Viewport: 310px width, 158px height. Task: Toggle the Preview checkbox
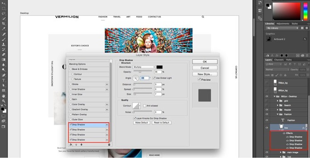(x=199, y=79)
